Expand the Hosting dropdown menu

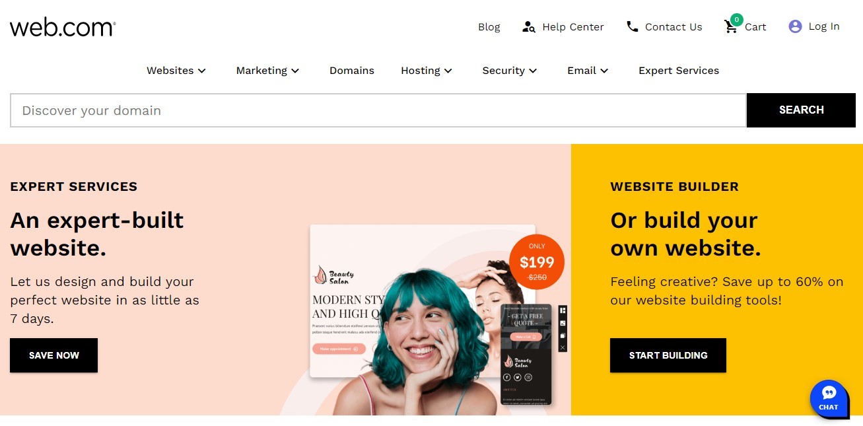427,71
